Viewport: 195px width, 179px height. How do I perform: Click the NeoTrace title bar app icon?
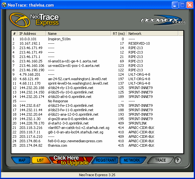click(x=4, y=5)
